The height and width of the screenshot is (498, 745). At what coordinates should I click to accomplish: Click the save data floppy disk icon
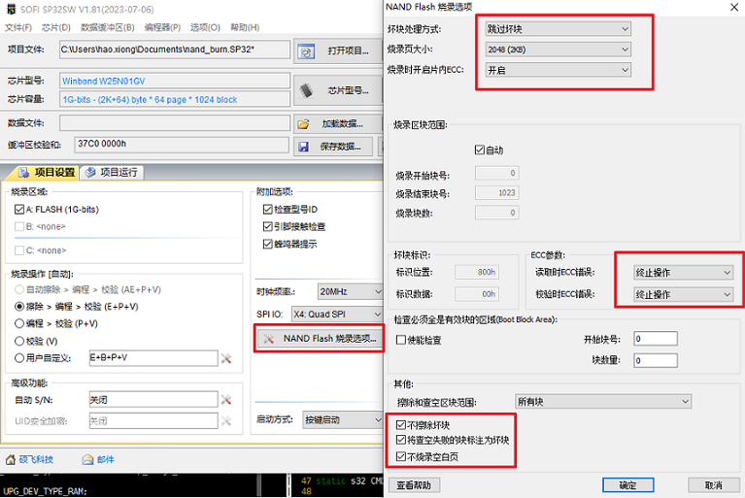pyautogui.click(x=304, y=147)
